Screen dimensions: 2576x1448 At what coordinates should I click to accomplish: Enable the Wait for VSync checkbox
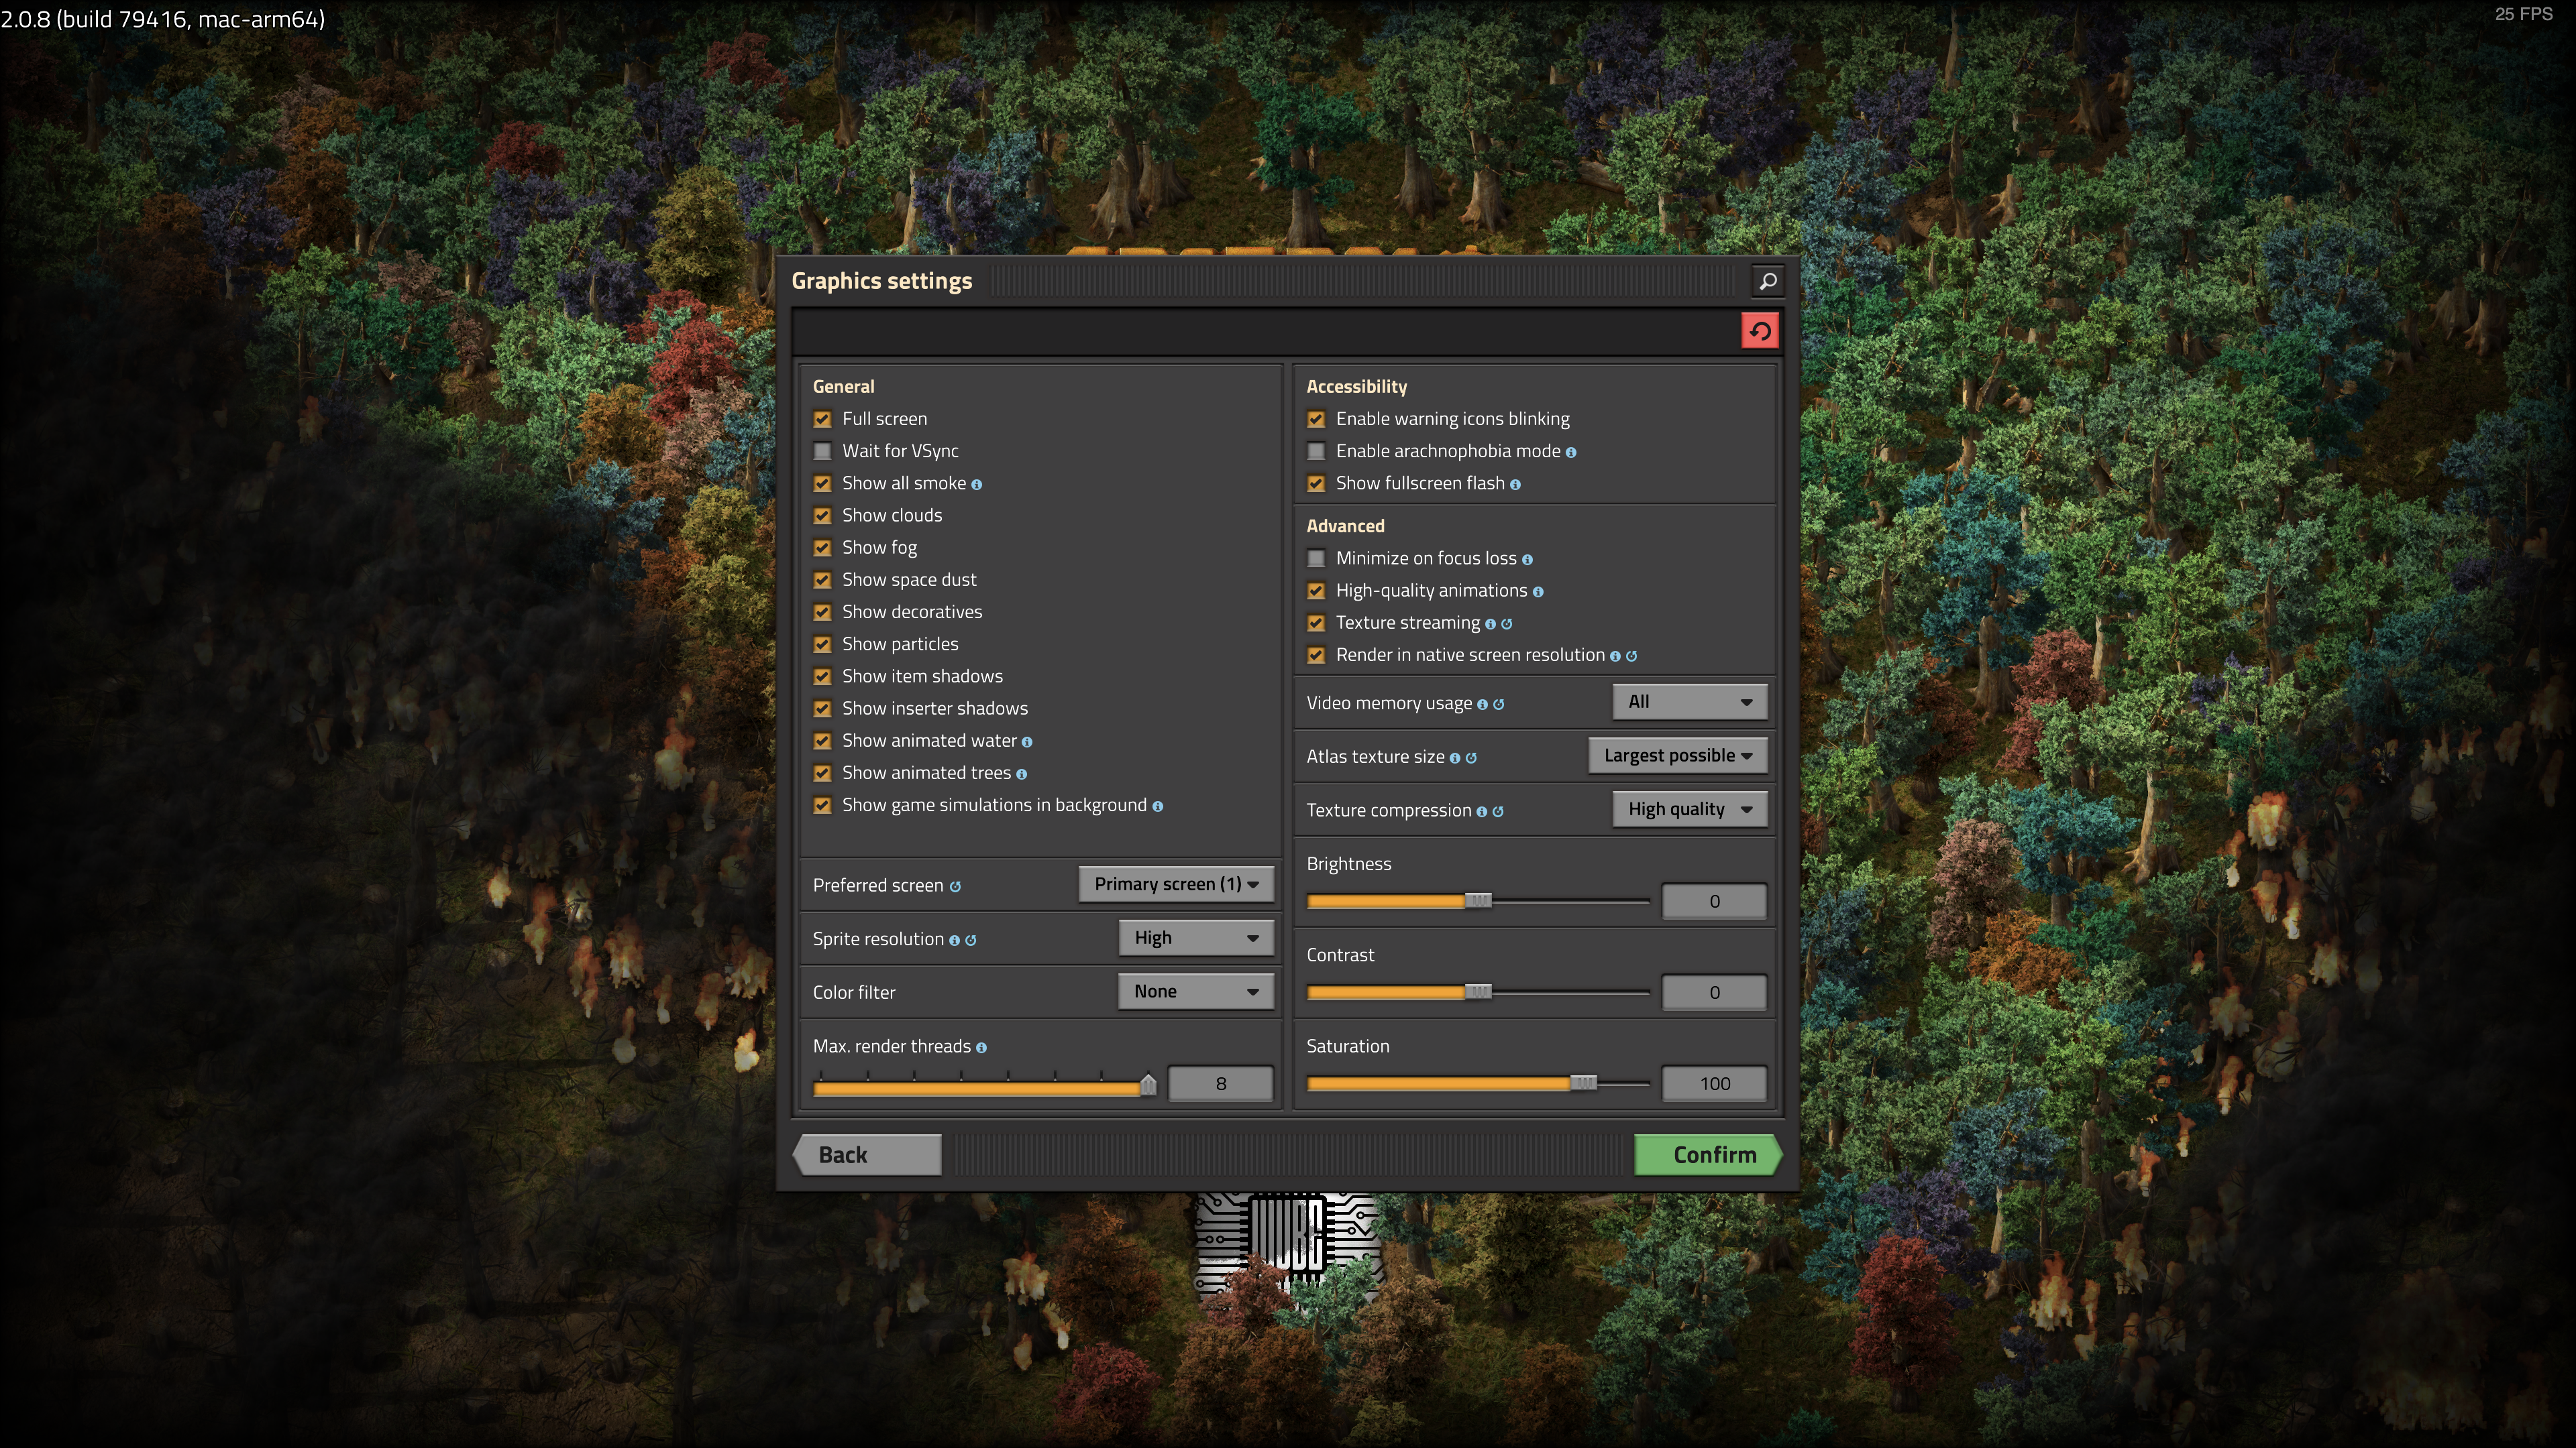(822, 452)
